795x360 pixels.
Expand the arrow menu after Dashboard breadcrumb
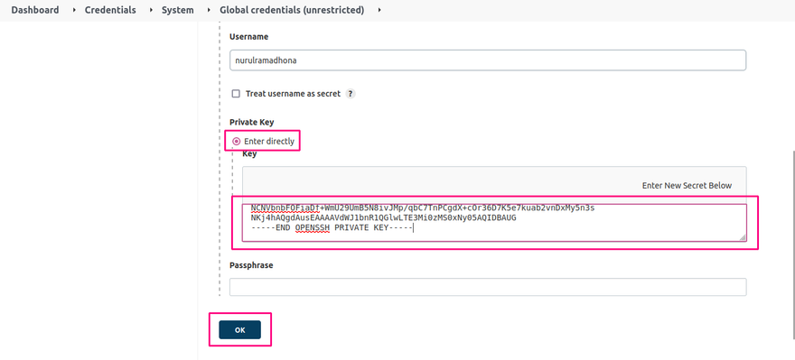pos(74,10)
